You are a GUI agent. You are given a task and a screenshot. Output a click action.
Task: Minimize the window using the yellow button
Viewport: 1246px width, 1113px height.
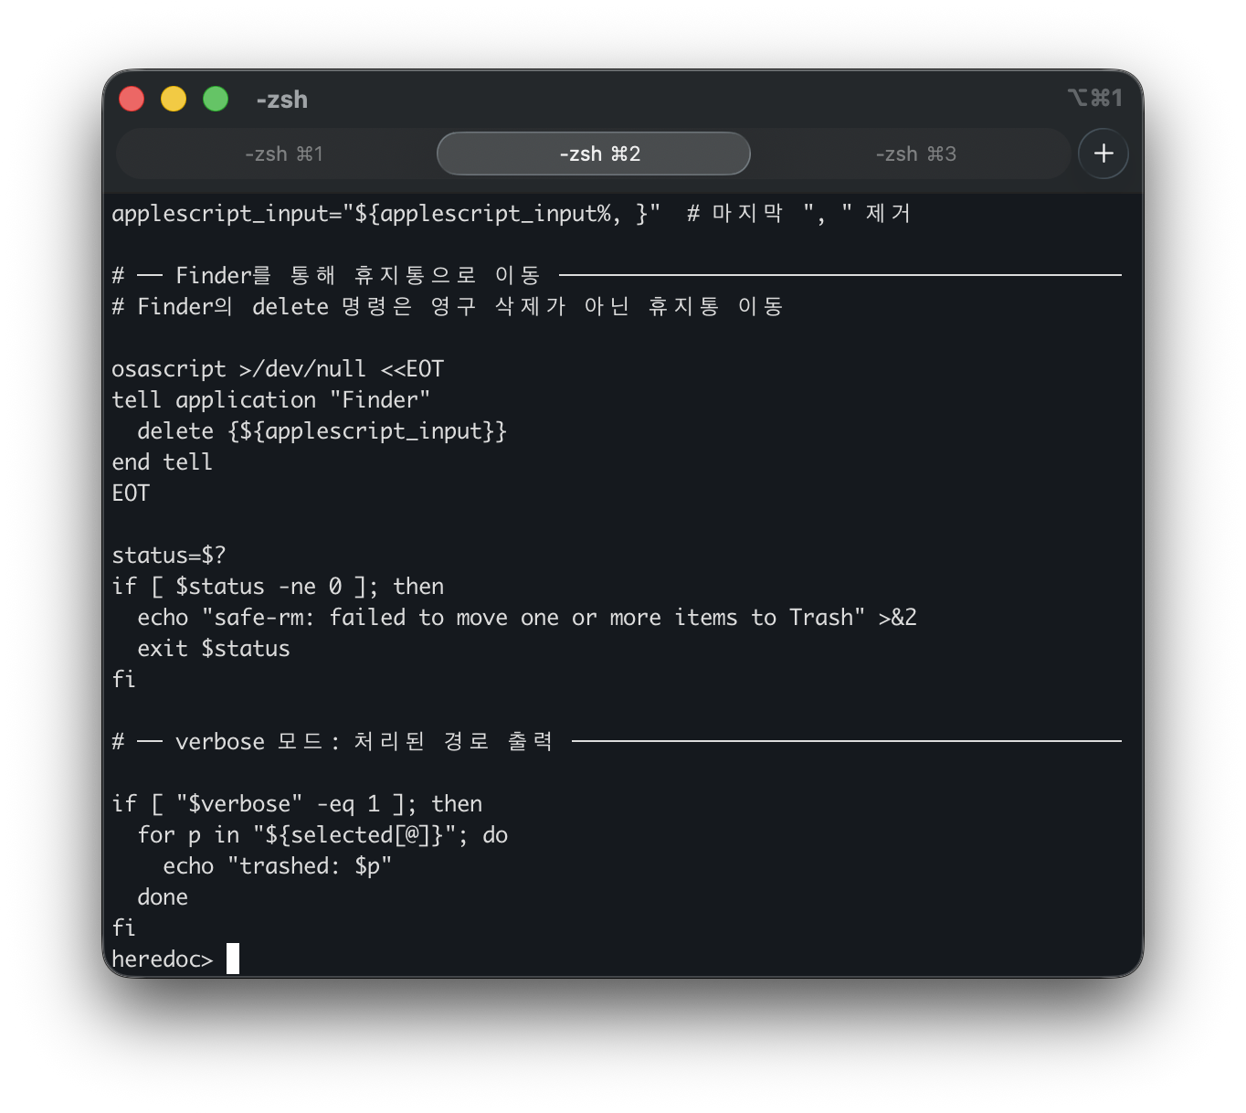(174, 99)
